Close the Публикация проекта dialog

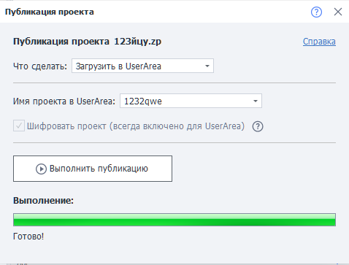tap(338, 12)
